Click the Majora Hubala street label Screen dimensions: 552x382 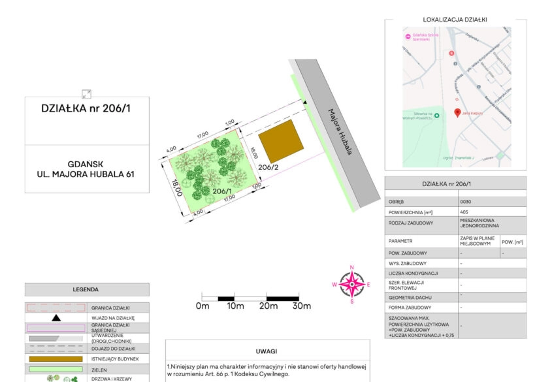coord(340,132)
